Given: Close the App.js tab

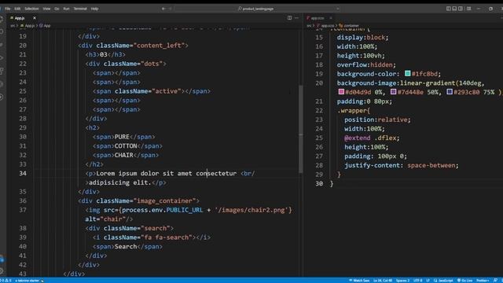Looking at the screenshot, I should pos(35,18).
